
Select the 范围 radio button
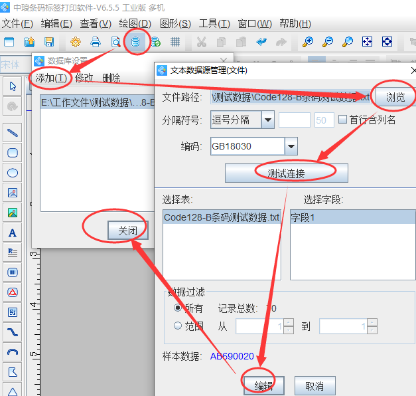click(177, 326)
